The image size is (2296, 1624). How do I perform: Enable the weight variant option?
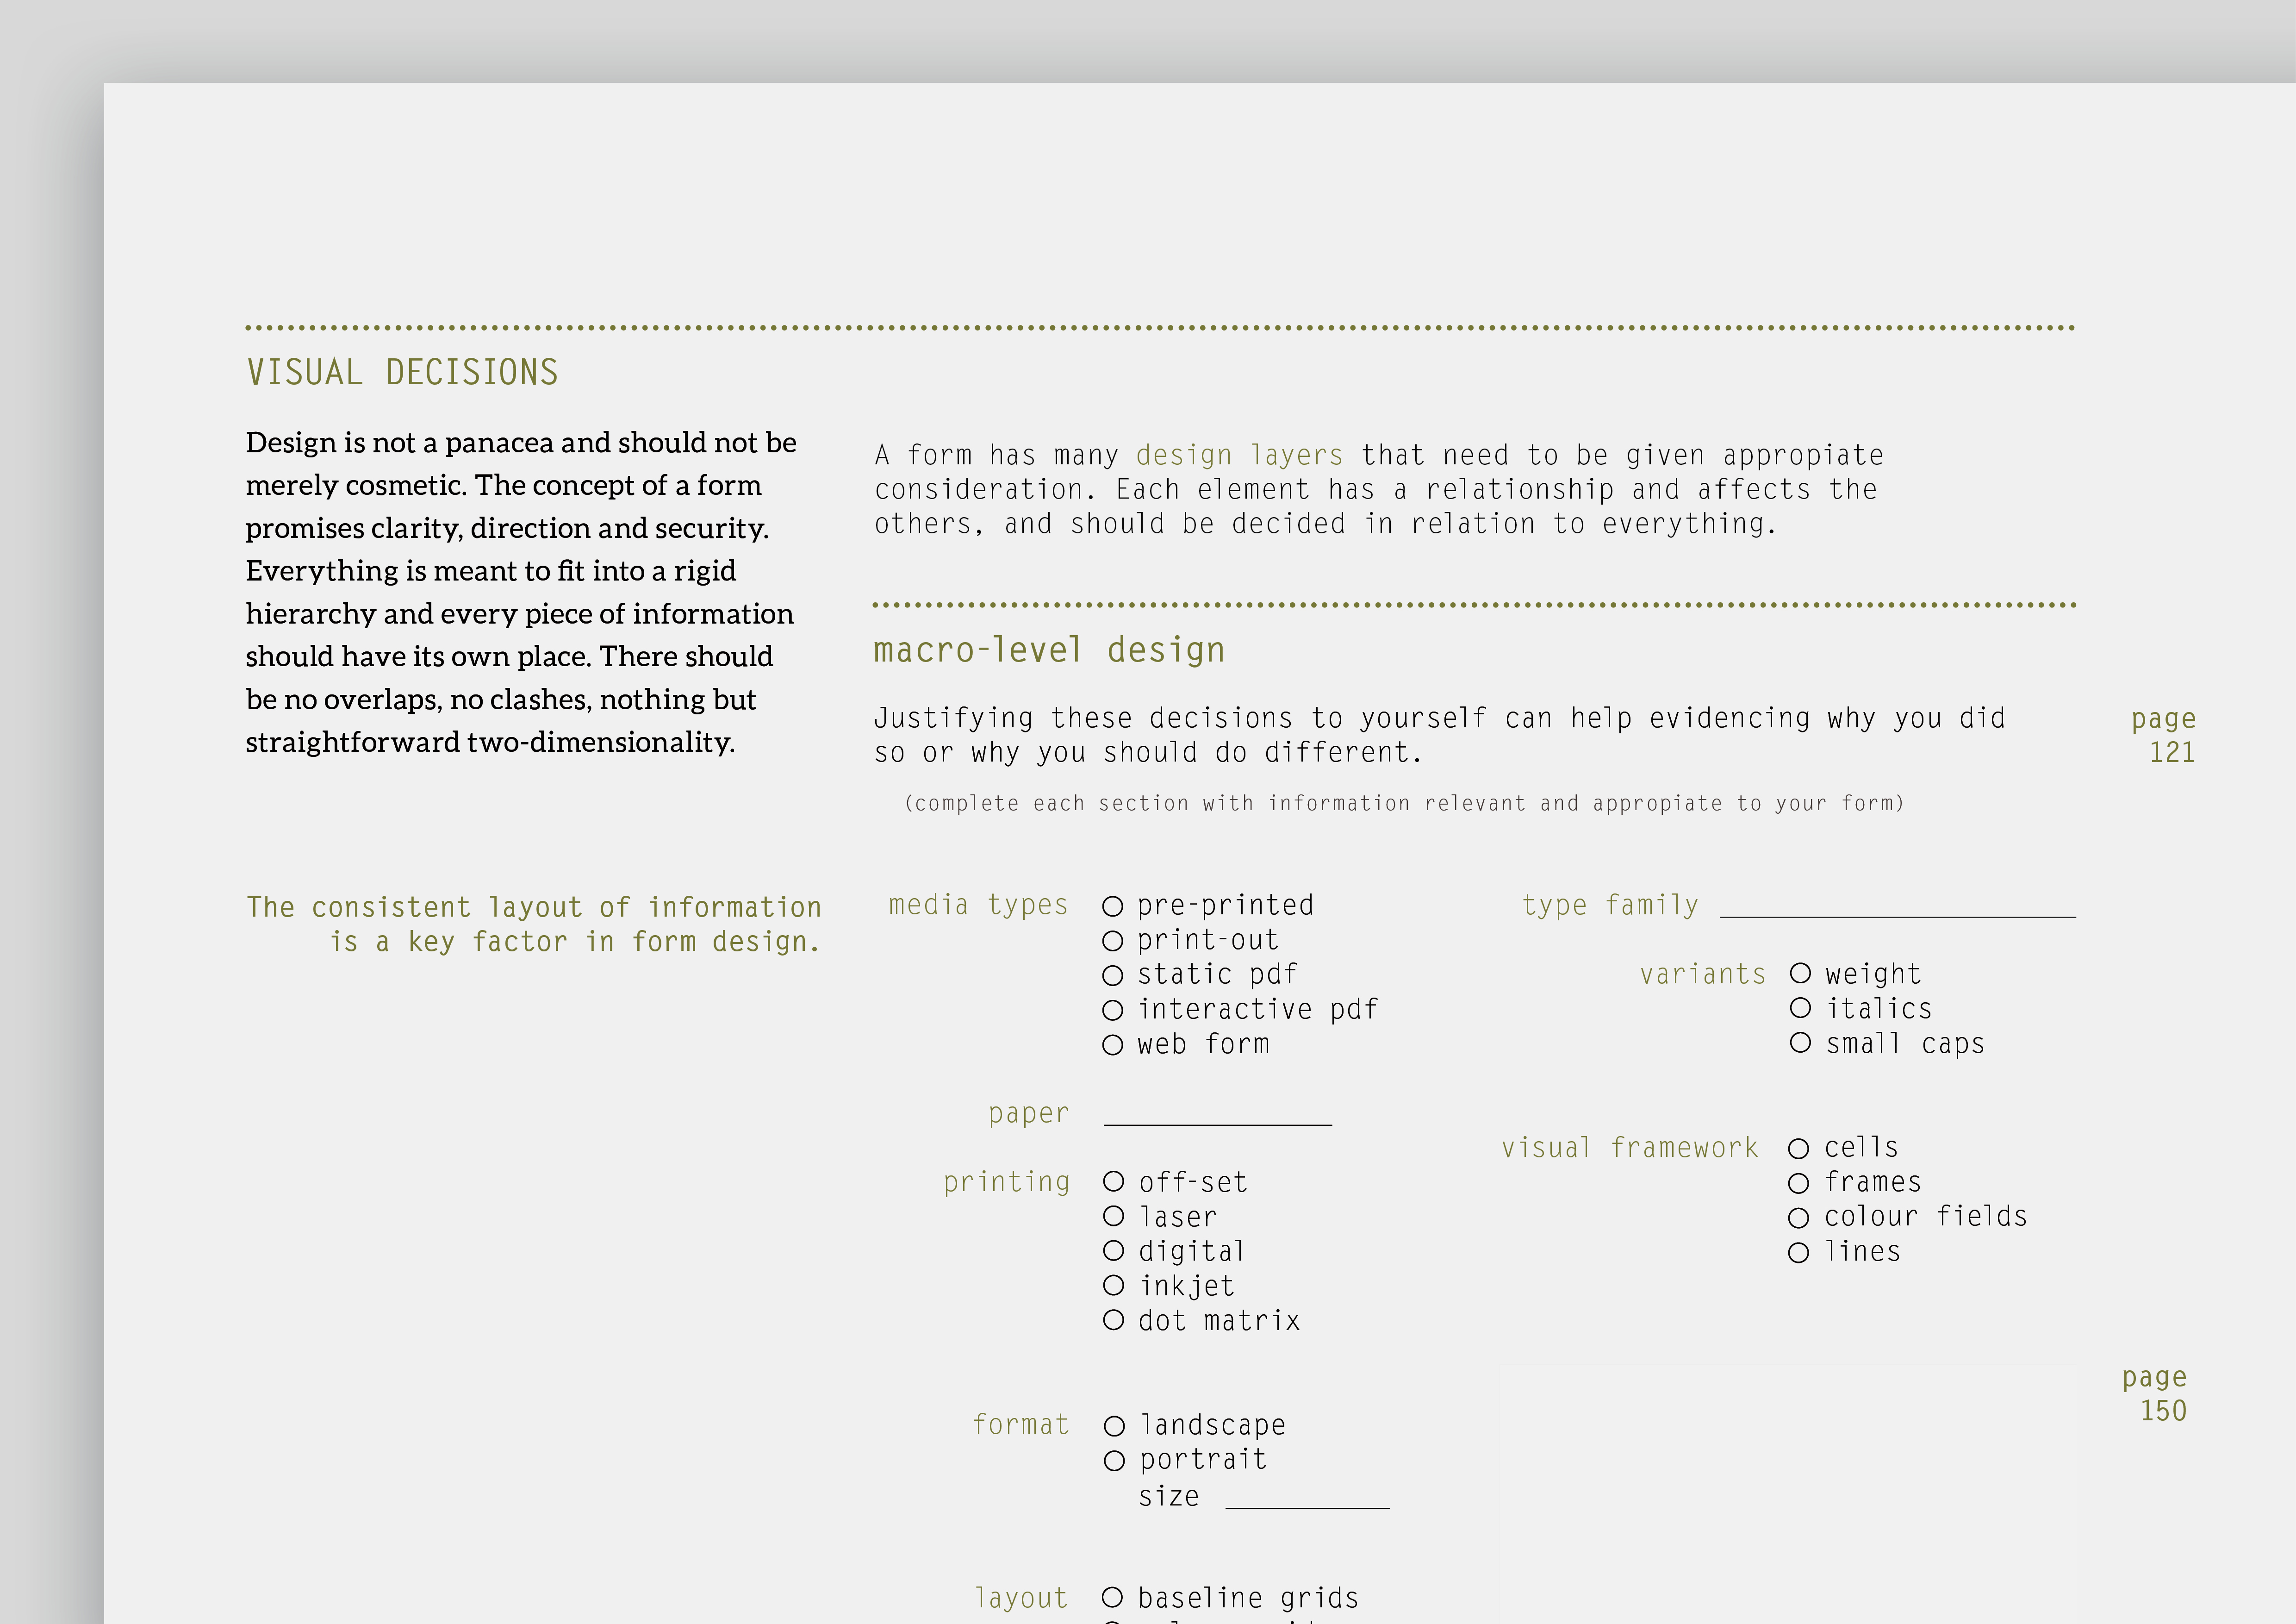pos(1800,973)
